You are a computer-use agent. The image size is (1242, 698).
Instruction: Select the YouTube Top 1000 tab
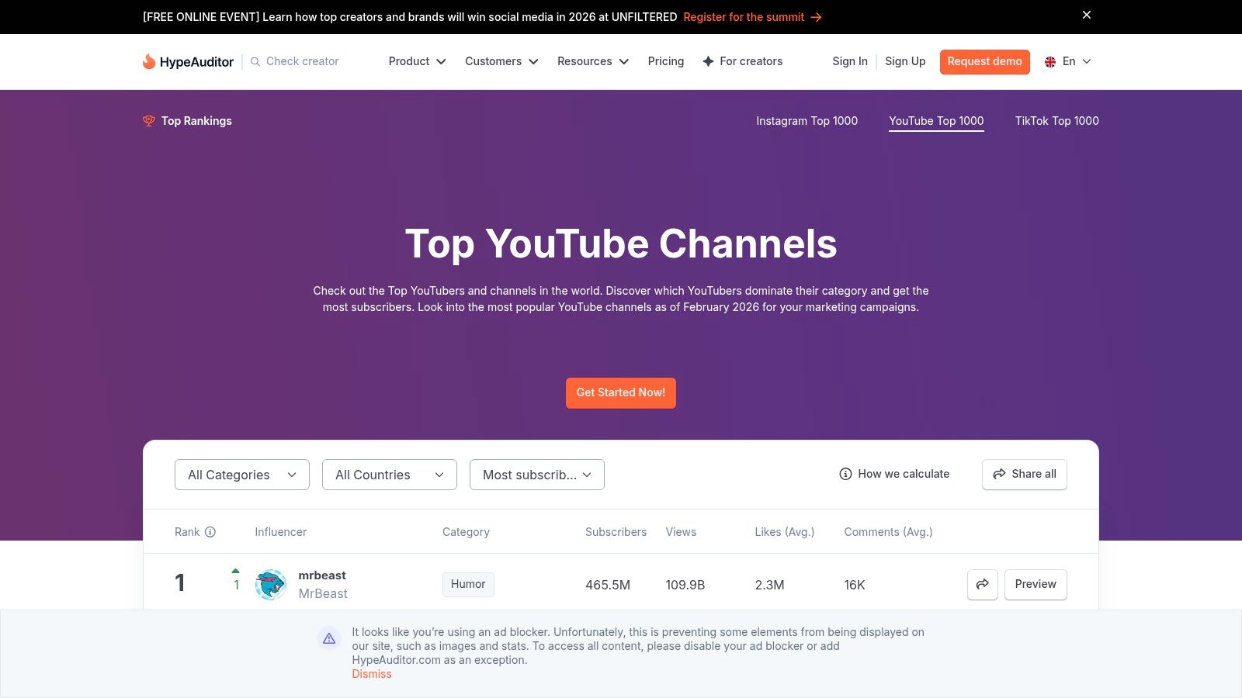pos(936,121)
